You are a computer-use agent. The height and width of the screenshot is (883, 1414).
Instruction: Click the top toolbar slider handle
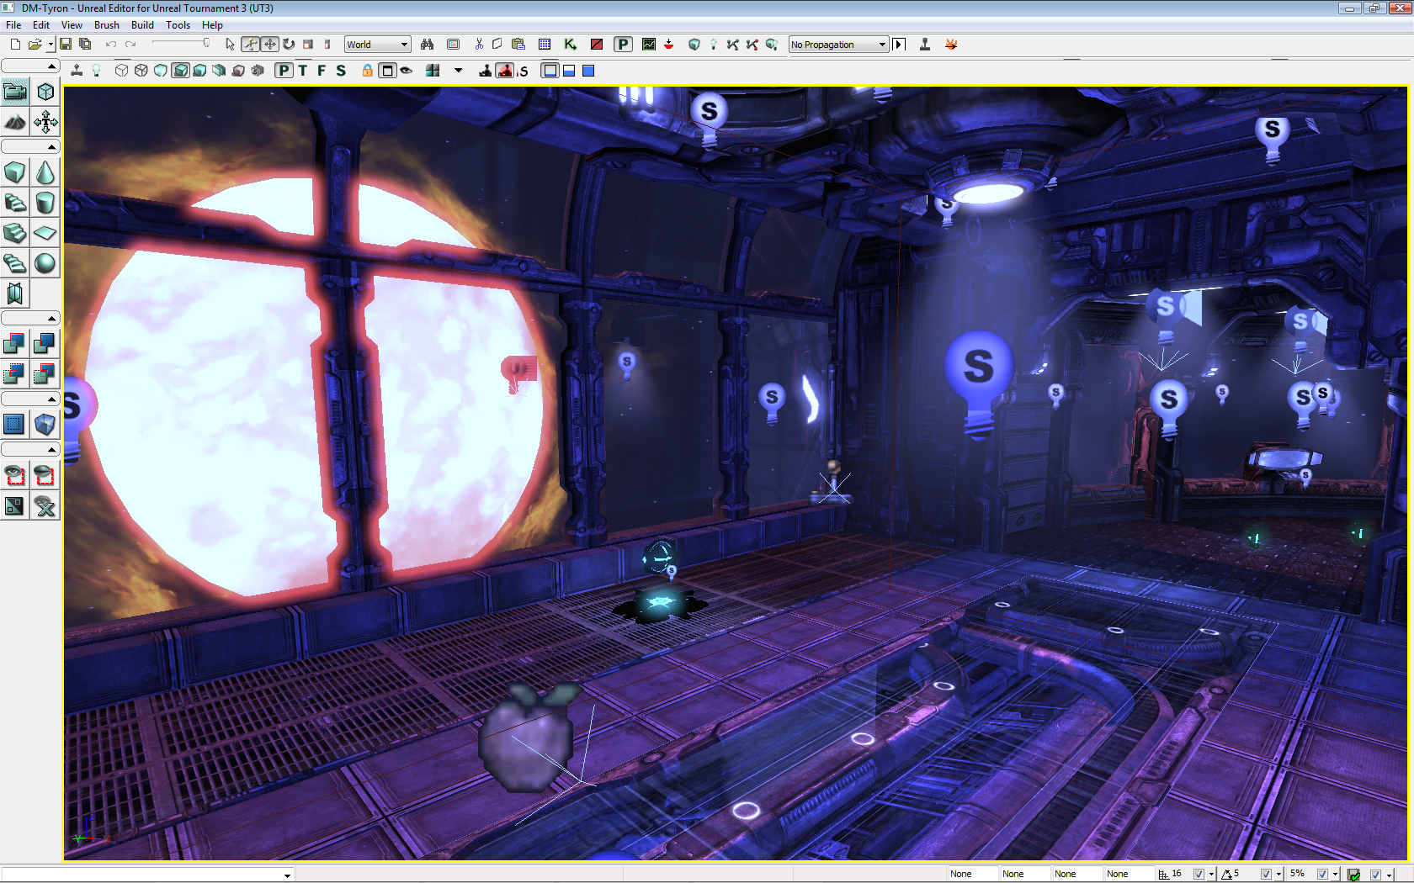pyautogui.click(x=206, y=43)
